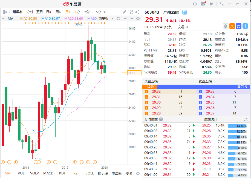Click ask level 1 price 29.33
The height and width of the screenshot is (178, 251).
pyautogui.click(x=210, y=91)
